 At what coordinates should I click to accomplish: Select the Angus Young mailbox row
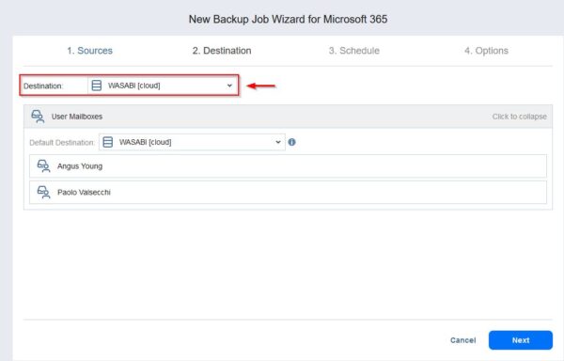(x=288, y=166)
